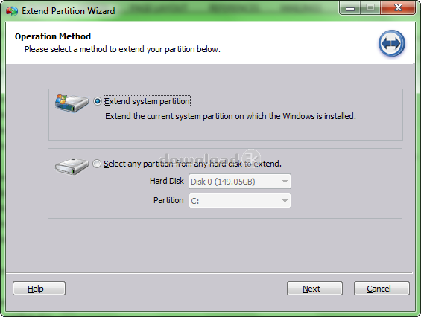Click the Partition dropdown arrow
The image size is (421, 317).
click(x=285, y=201)
